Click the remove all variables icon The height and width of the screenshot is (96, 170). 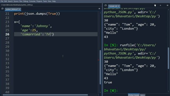[155, 5]
